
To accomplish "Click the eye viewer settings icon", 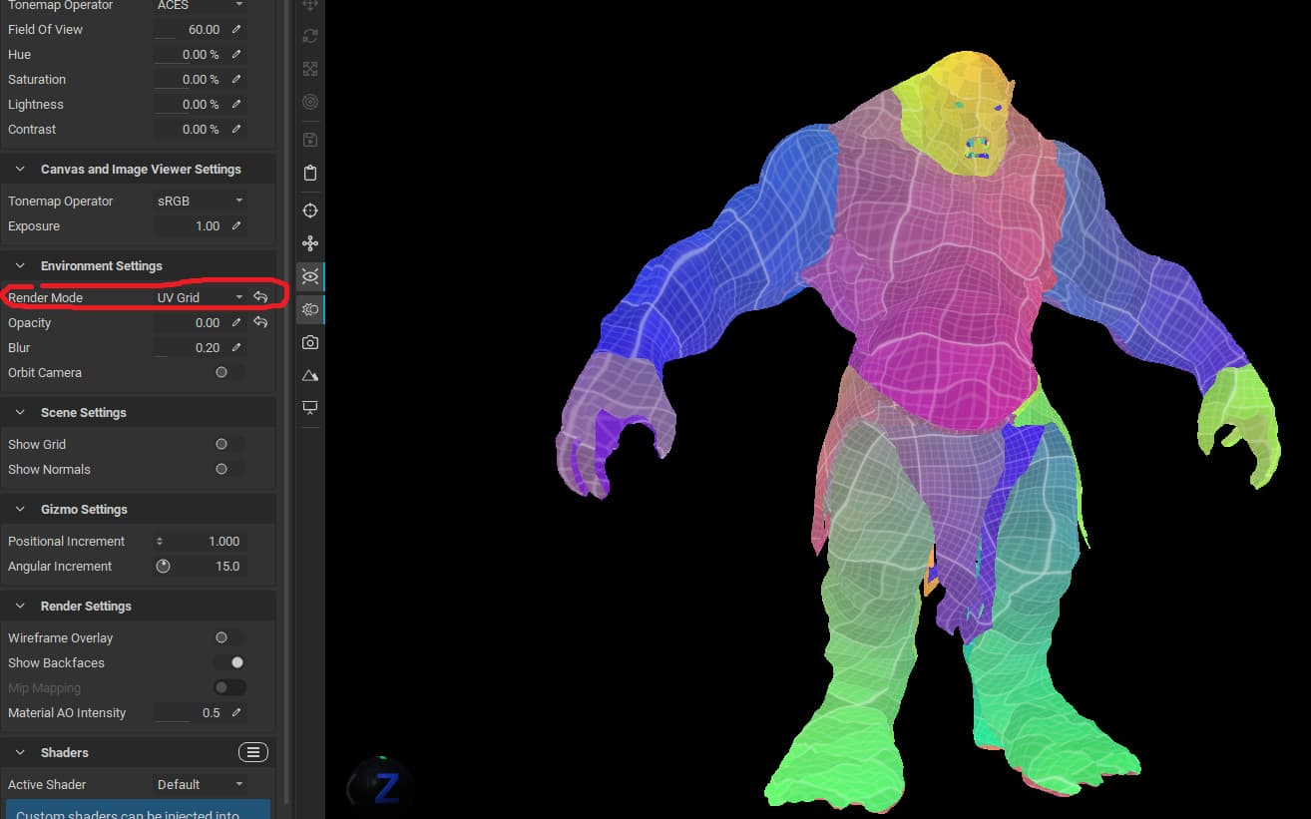I will [x=310, y=276].
